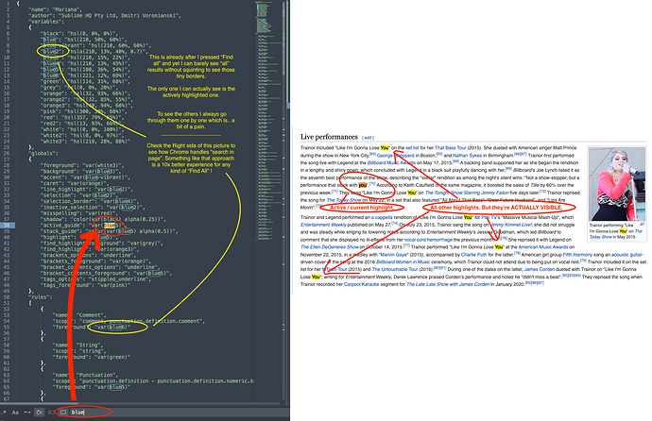Click the '"rules":' line in editor

tap(41, 297)
